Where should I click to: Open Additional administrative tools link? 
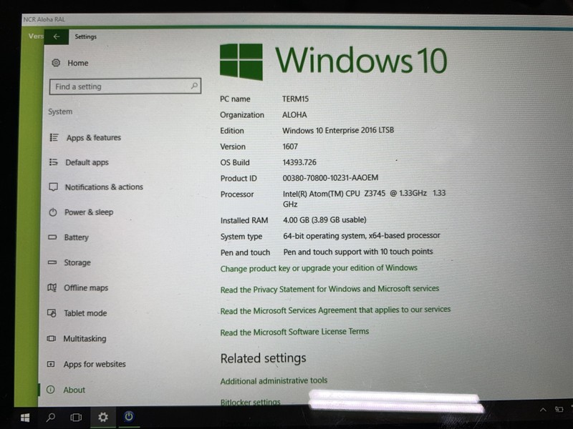coord(274,381)
